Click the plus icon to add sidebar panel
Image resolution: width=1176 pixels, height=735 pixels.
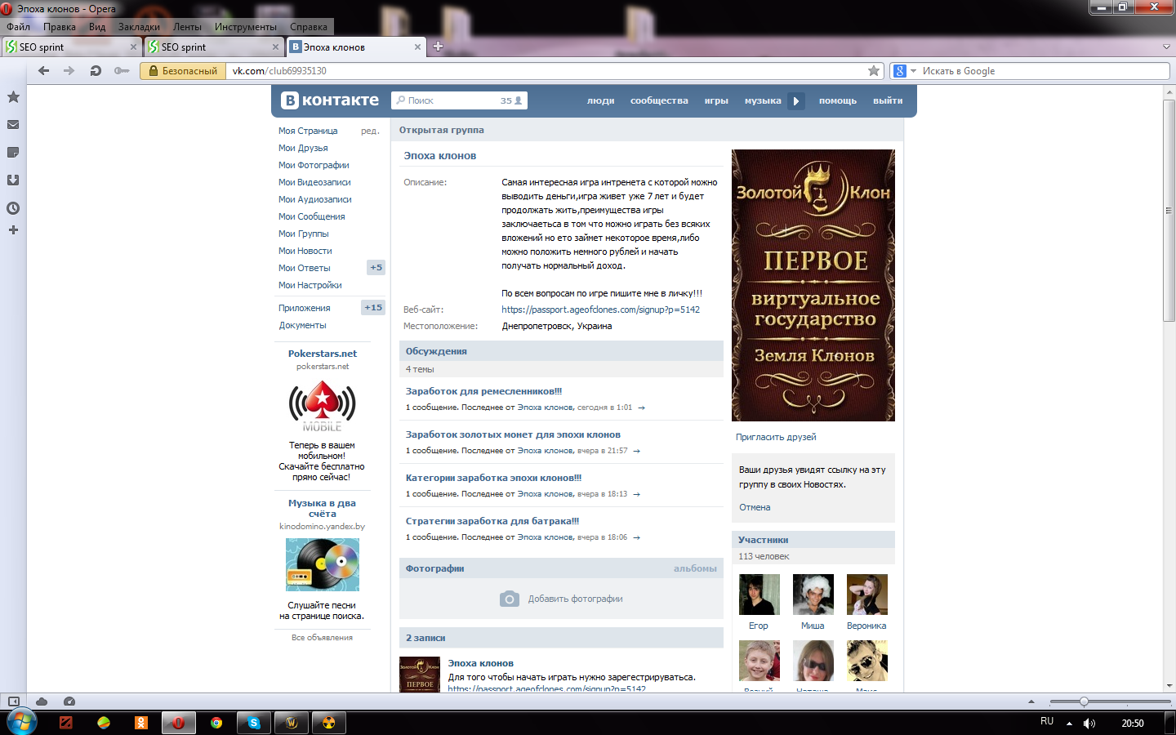tap(13, 230)
